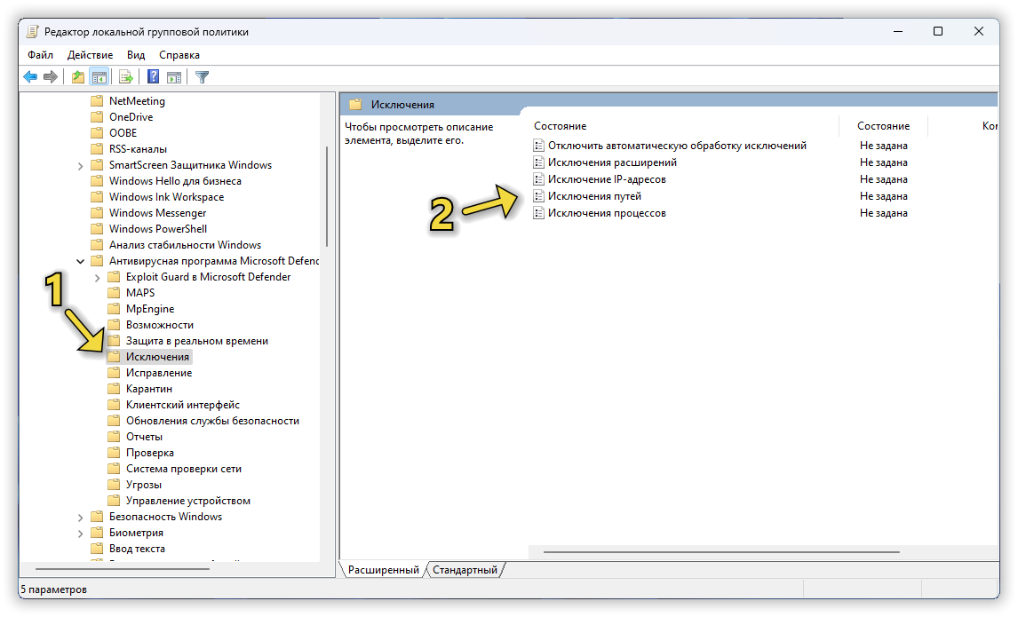Screen dimensions: 1018x617
Task: Click the Export list toolbar icon
Action: click(126, 77)
